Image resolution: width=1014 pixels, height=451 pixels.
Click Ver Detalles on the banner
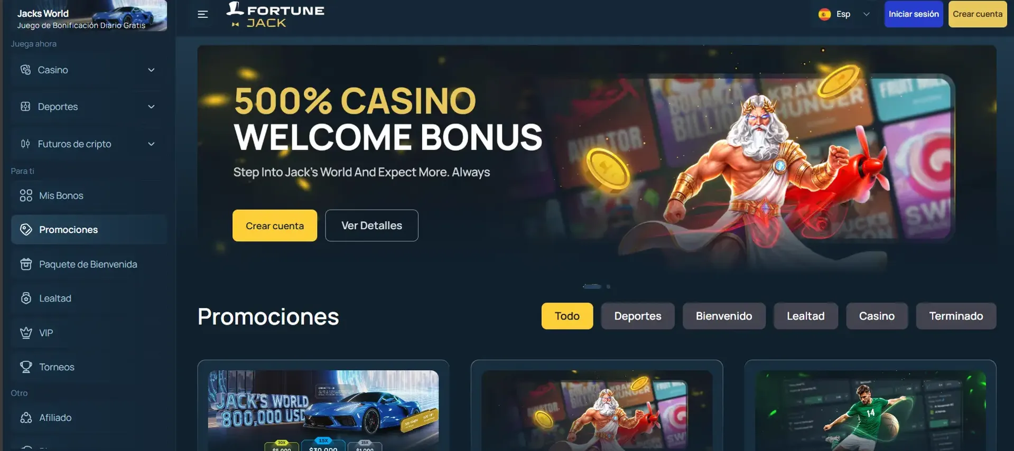click(371, 225)
